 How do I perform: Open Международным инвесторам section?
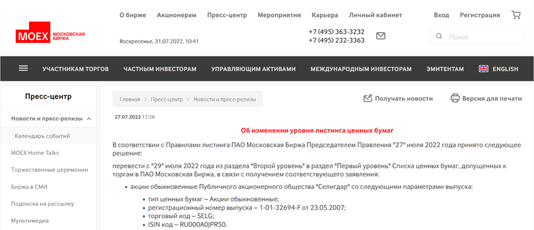pos(361,69)
